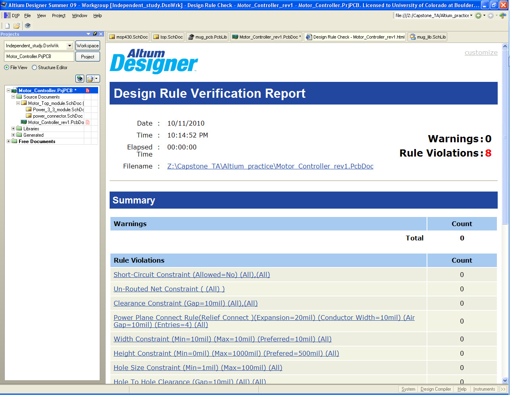Expand the Generated folder node
This screenshot has height=395, width=510.
(x=13, y=135)
